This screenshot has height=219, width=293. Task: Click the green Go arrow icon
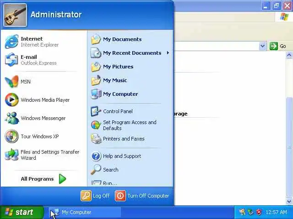pyautogui.click(x=274, y=46)
